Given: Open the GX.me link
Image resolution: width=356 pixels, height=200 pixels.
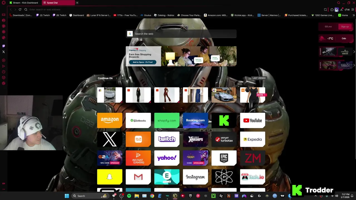Looking at the screenshot, I should click(328, 27).
